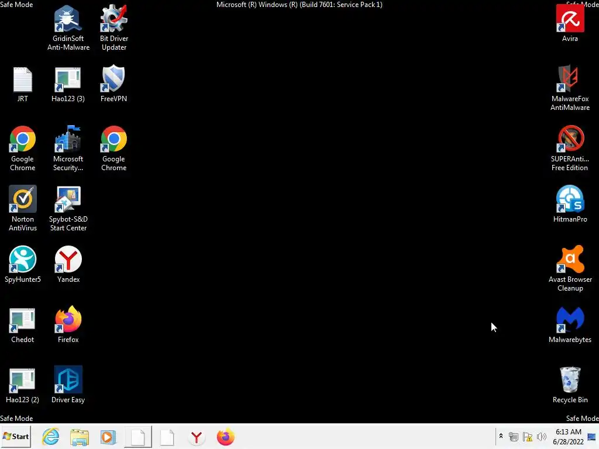Open Avira antivirus desktop shortcut
This screenshot has height=449, width=599.
(x=570, y=23)
